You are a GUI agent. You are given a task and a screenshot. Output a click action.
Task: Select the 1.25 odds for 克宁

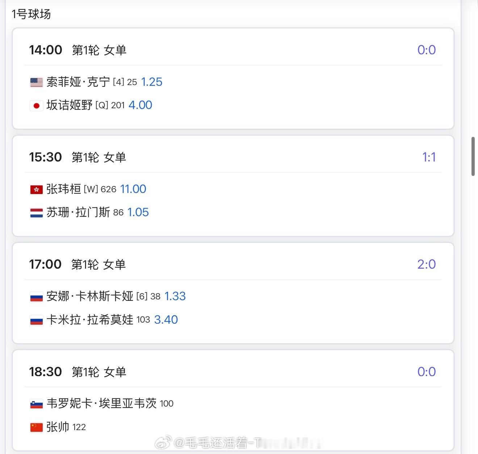tap(151, 82)
